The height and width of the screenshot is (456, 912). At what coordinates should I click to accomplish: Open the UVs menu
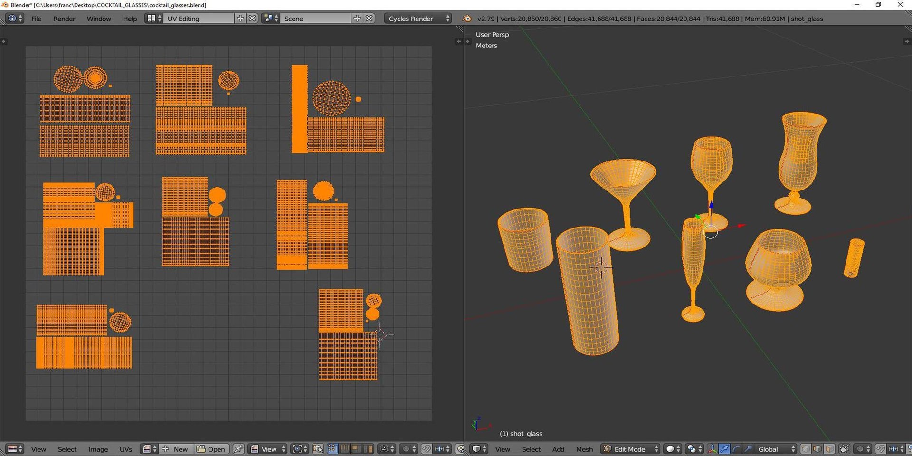coord(126,449)
